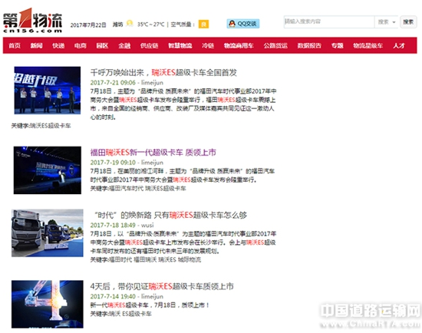The width and height of the screenshot is (422, 333).
Task: Click timestamp 2017-7-21 09:06 - limeijun
Action: click(x=127, y=83)
